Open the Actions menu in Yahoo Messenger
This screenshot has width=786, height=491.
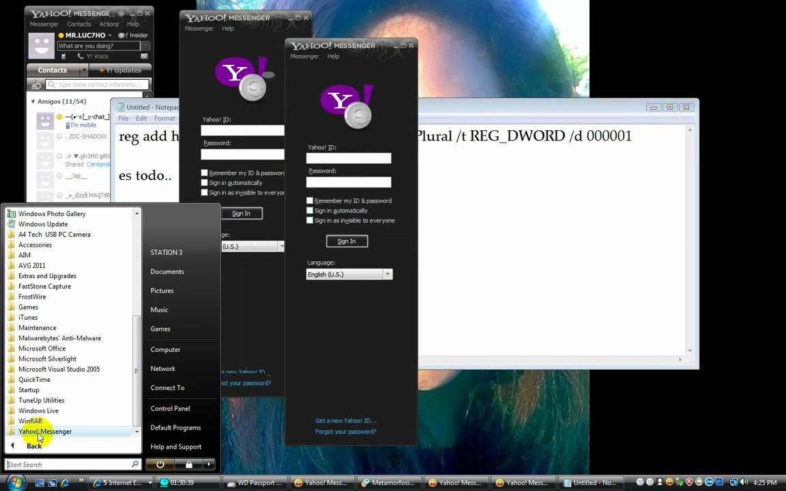[108, 24]
